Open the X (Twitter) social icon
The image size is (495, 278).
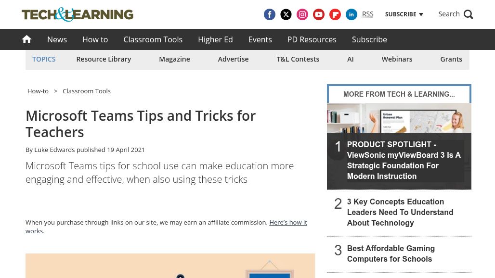pos(286,14)
